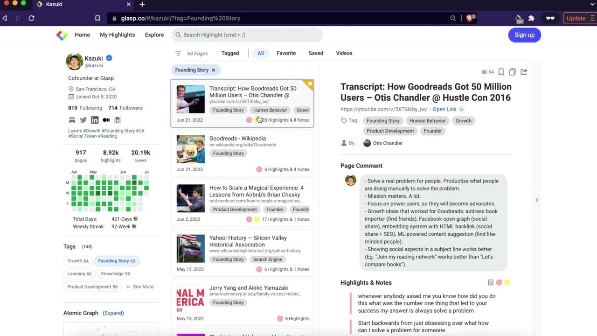Click the pink dot on Goodreads Wikipedia card
Screen dimensions: 597x336
tap(259, 169)
